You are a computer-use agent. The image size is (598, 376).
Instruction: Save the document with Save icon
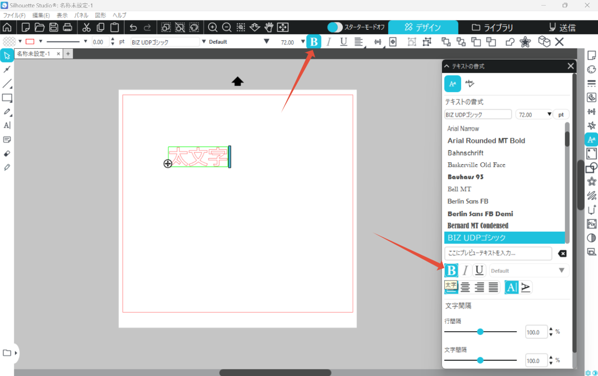click(x=54, y=27)
